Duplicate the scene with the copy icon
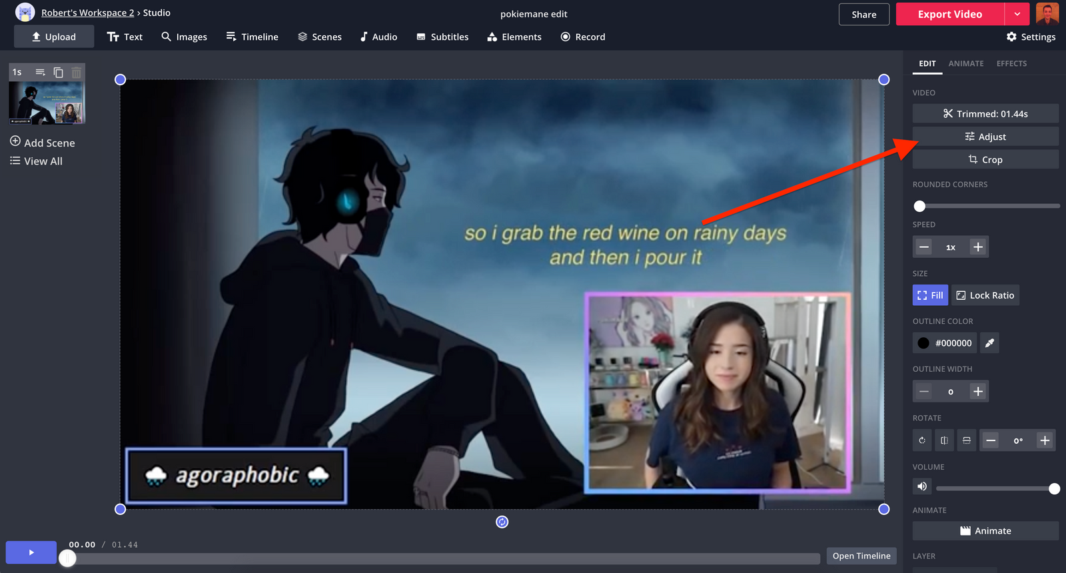1066x573 pixels. click(x=58, y=72)
